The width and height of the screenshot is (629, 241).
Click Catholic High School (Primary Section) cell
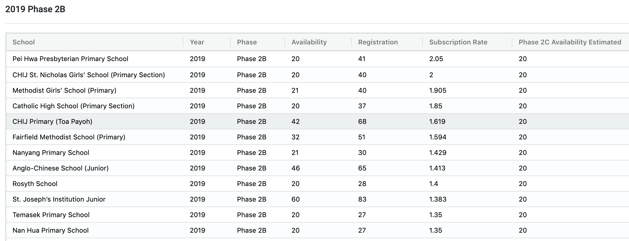[73, 106]
